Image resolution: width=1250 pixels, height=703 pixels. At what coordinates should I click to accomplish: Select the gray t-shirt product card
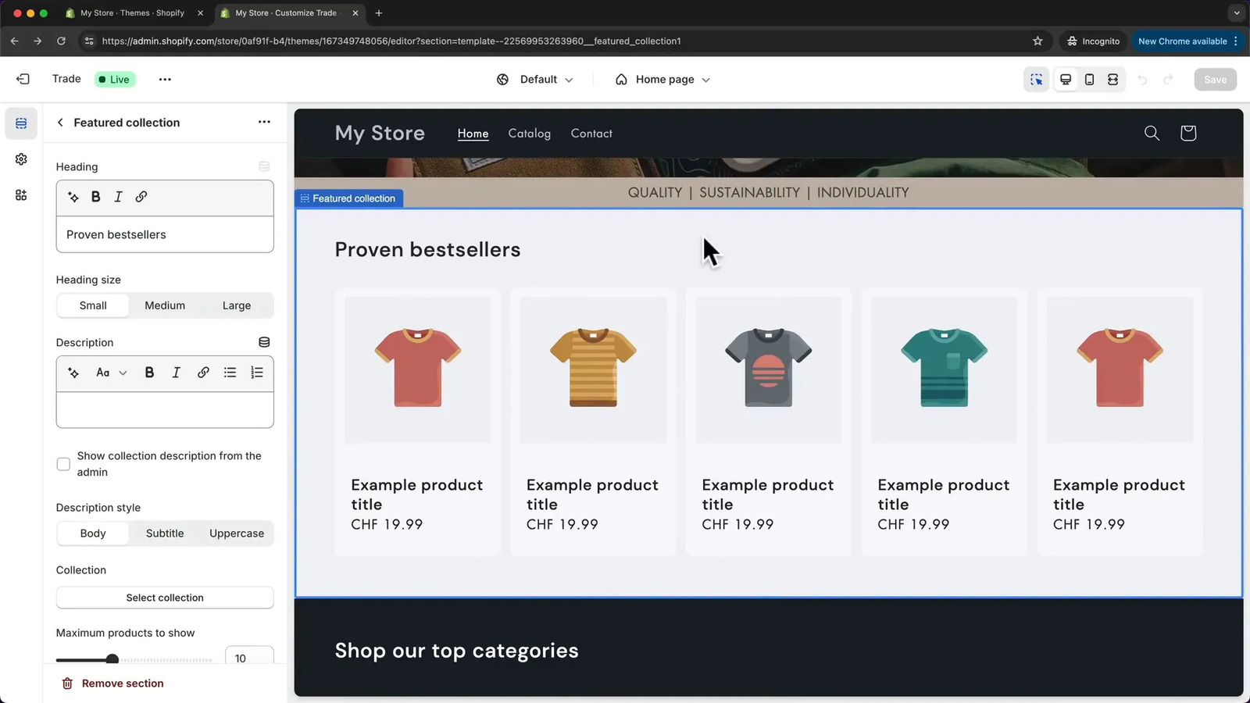(769, 422)
